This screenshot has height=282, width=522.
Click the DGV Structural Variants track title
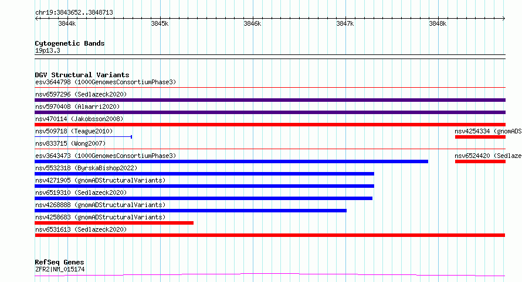(x=82, y=75)
